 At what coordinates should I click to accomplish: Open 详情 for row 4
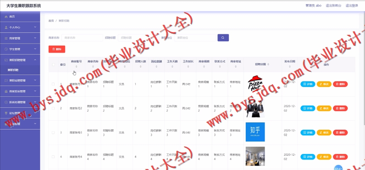pyautogui.click(x=308, y=157)
